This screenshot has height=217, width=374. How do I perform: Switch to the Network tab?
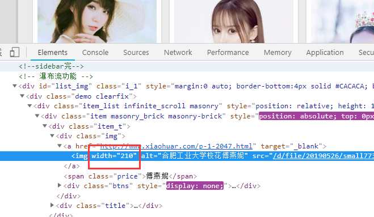(x=178, y=52)
